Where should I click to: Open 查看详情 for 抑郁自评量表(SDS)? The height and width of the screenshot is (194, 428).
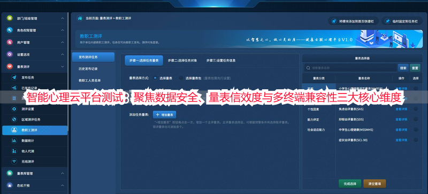[x=401, y=119]
